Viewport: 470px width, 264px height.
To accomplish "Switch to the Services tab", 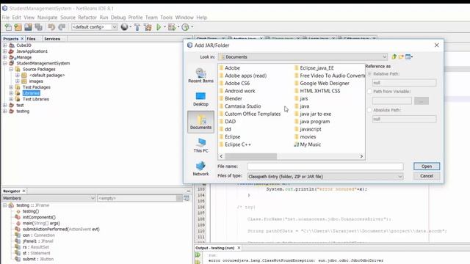I will pyautogui.click(x=52, y=39).
